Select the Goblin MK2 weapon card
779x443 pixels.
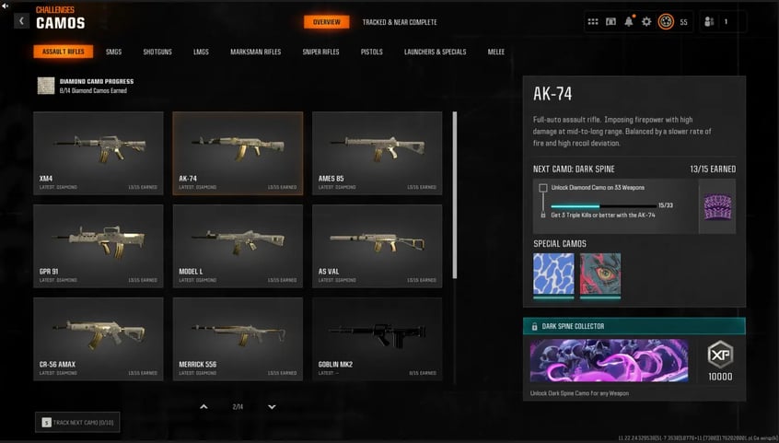(378, 339)
